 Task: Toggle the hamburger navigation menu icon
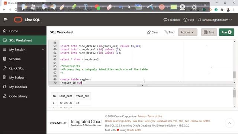[x=6, y=20]
